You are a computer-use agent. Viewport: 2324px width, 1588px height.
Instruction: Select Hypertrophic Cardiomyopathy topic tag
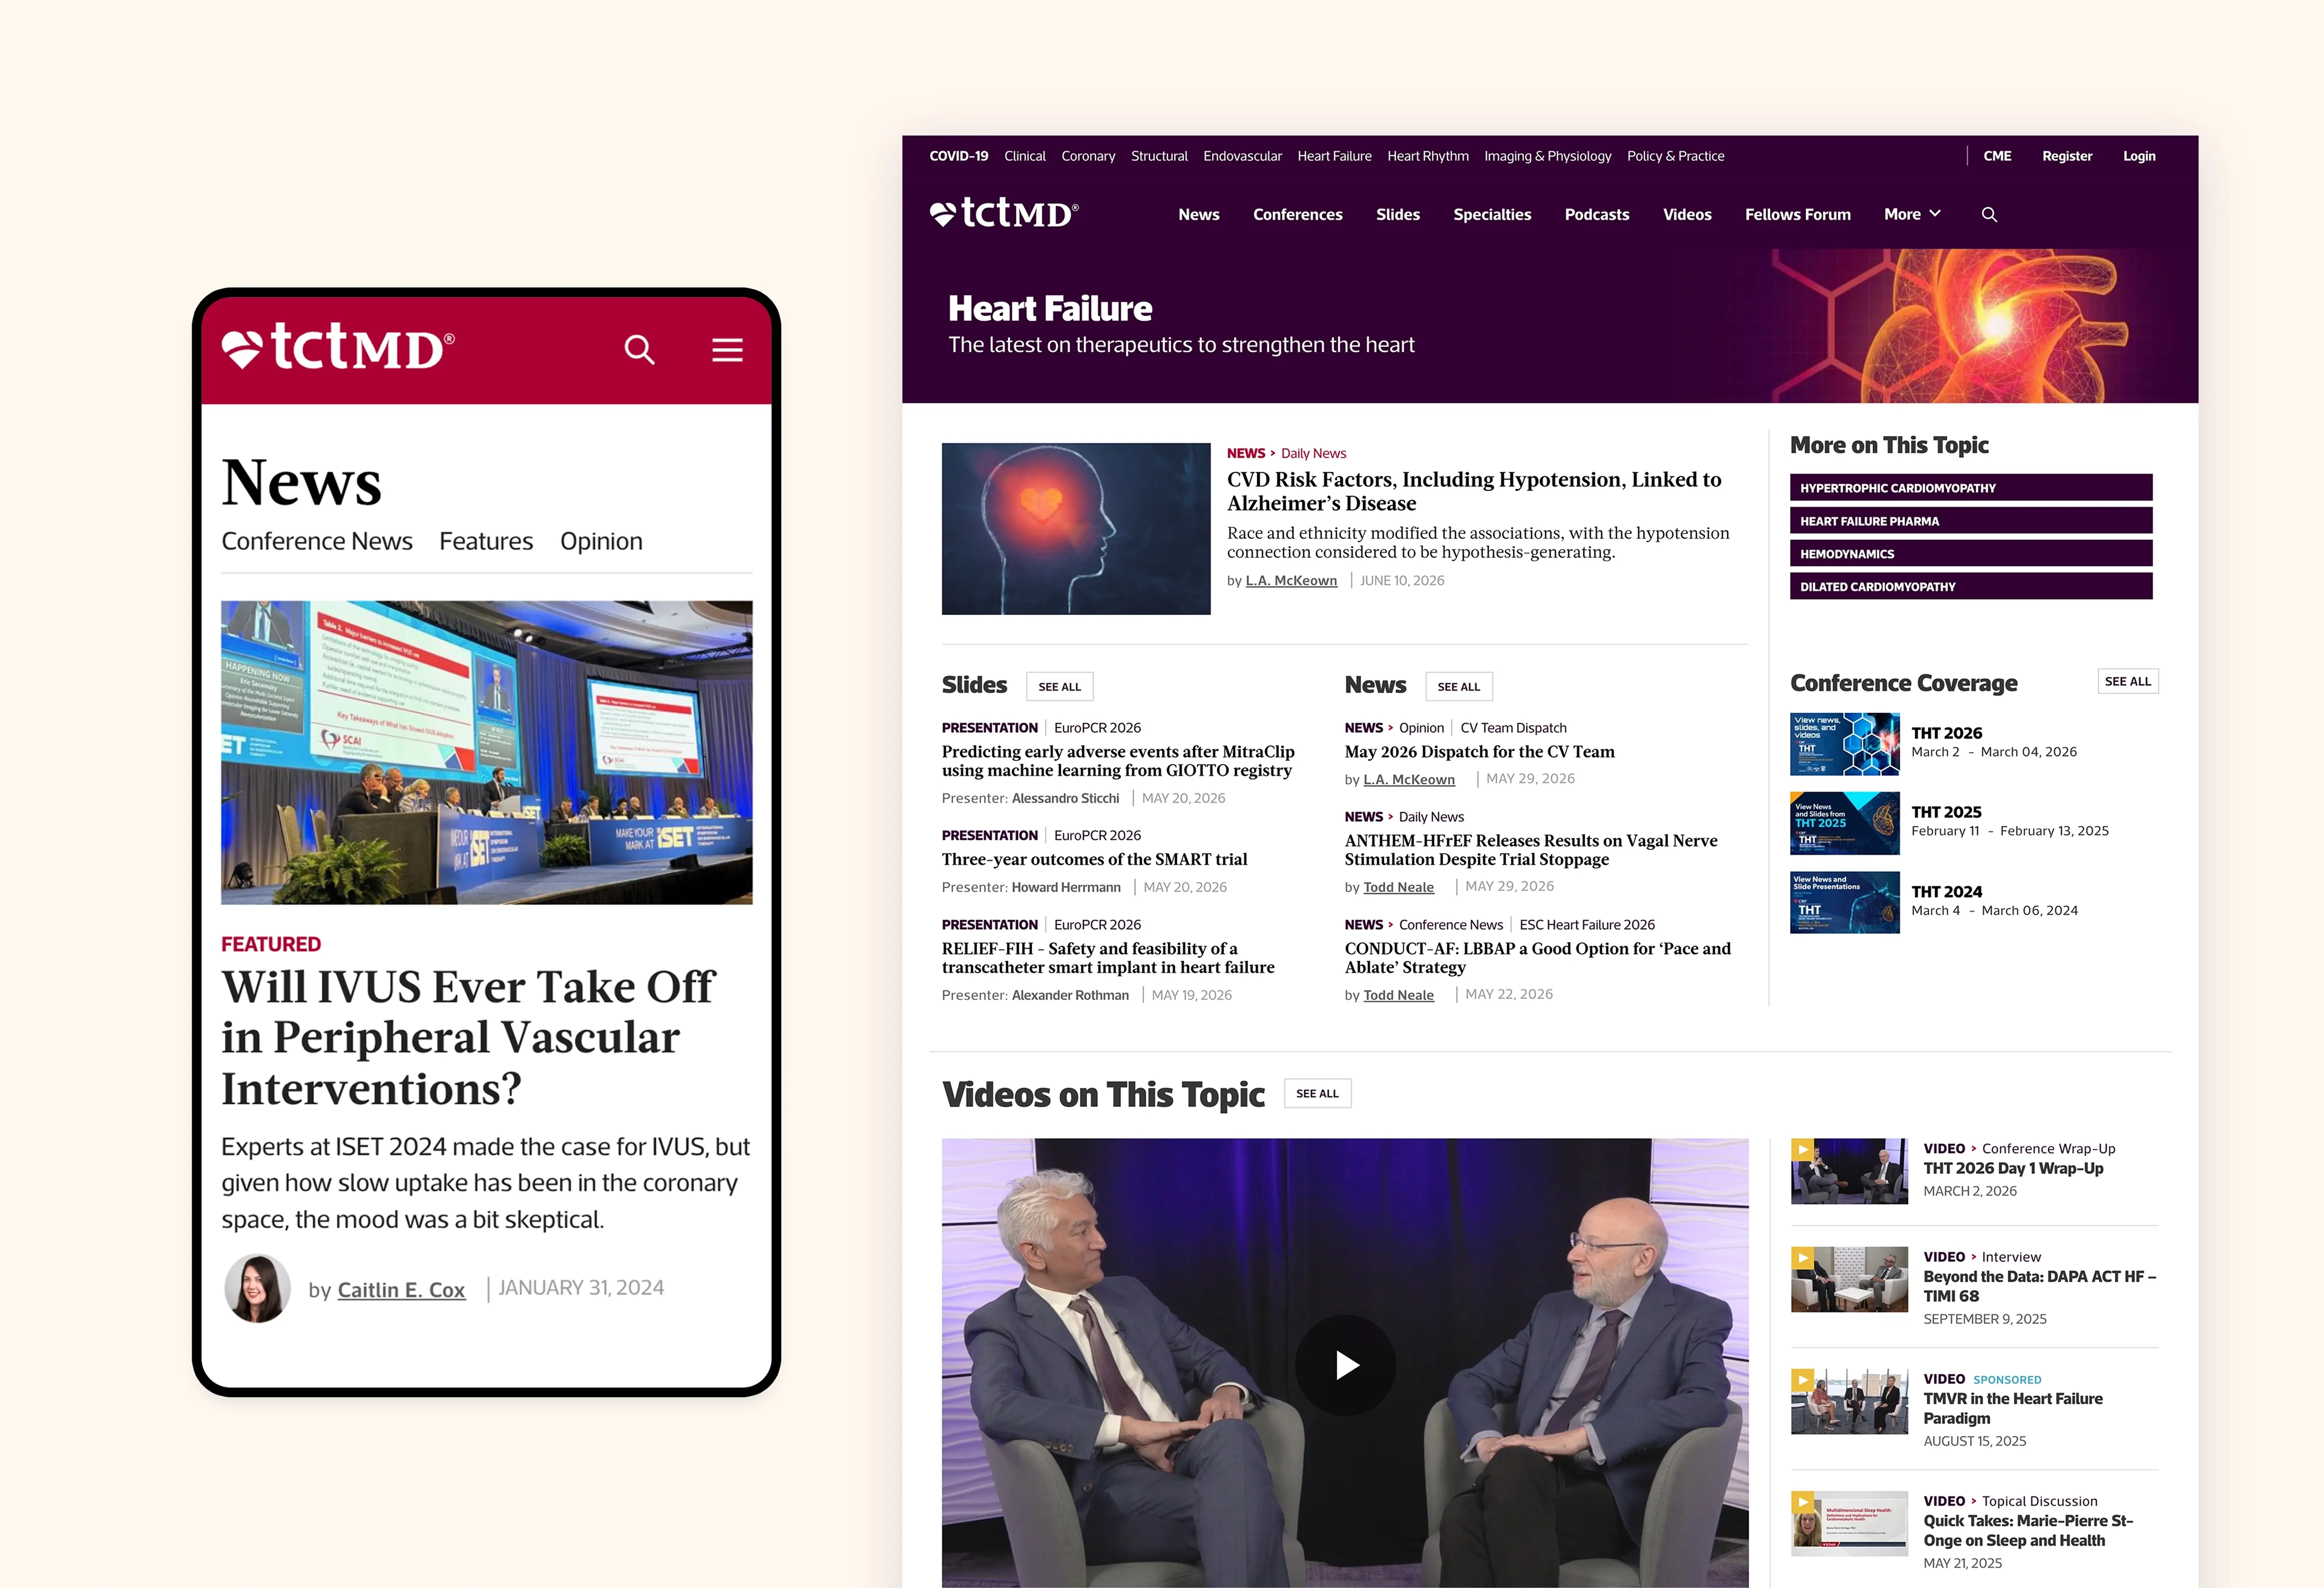(1970, 488)
